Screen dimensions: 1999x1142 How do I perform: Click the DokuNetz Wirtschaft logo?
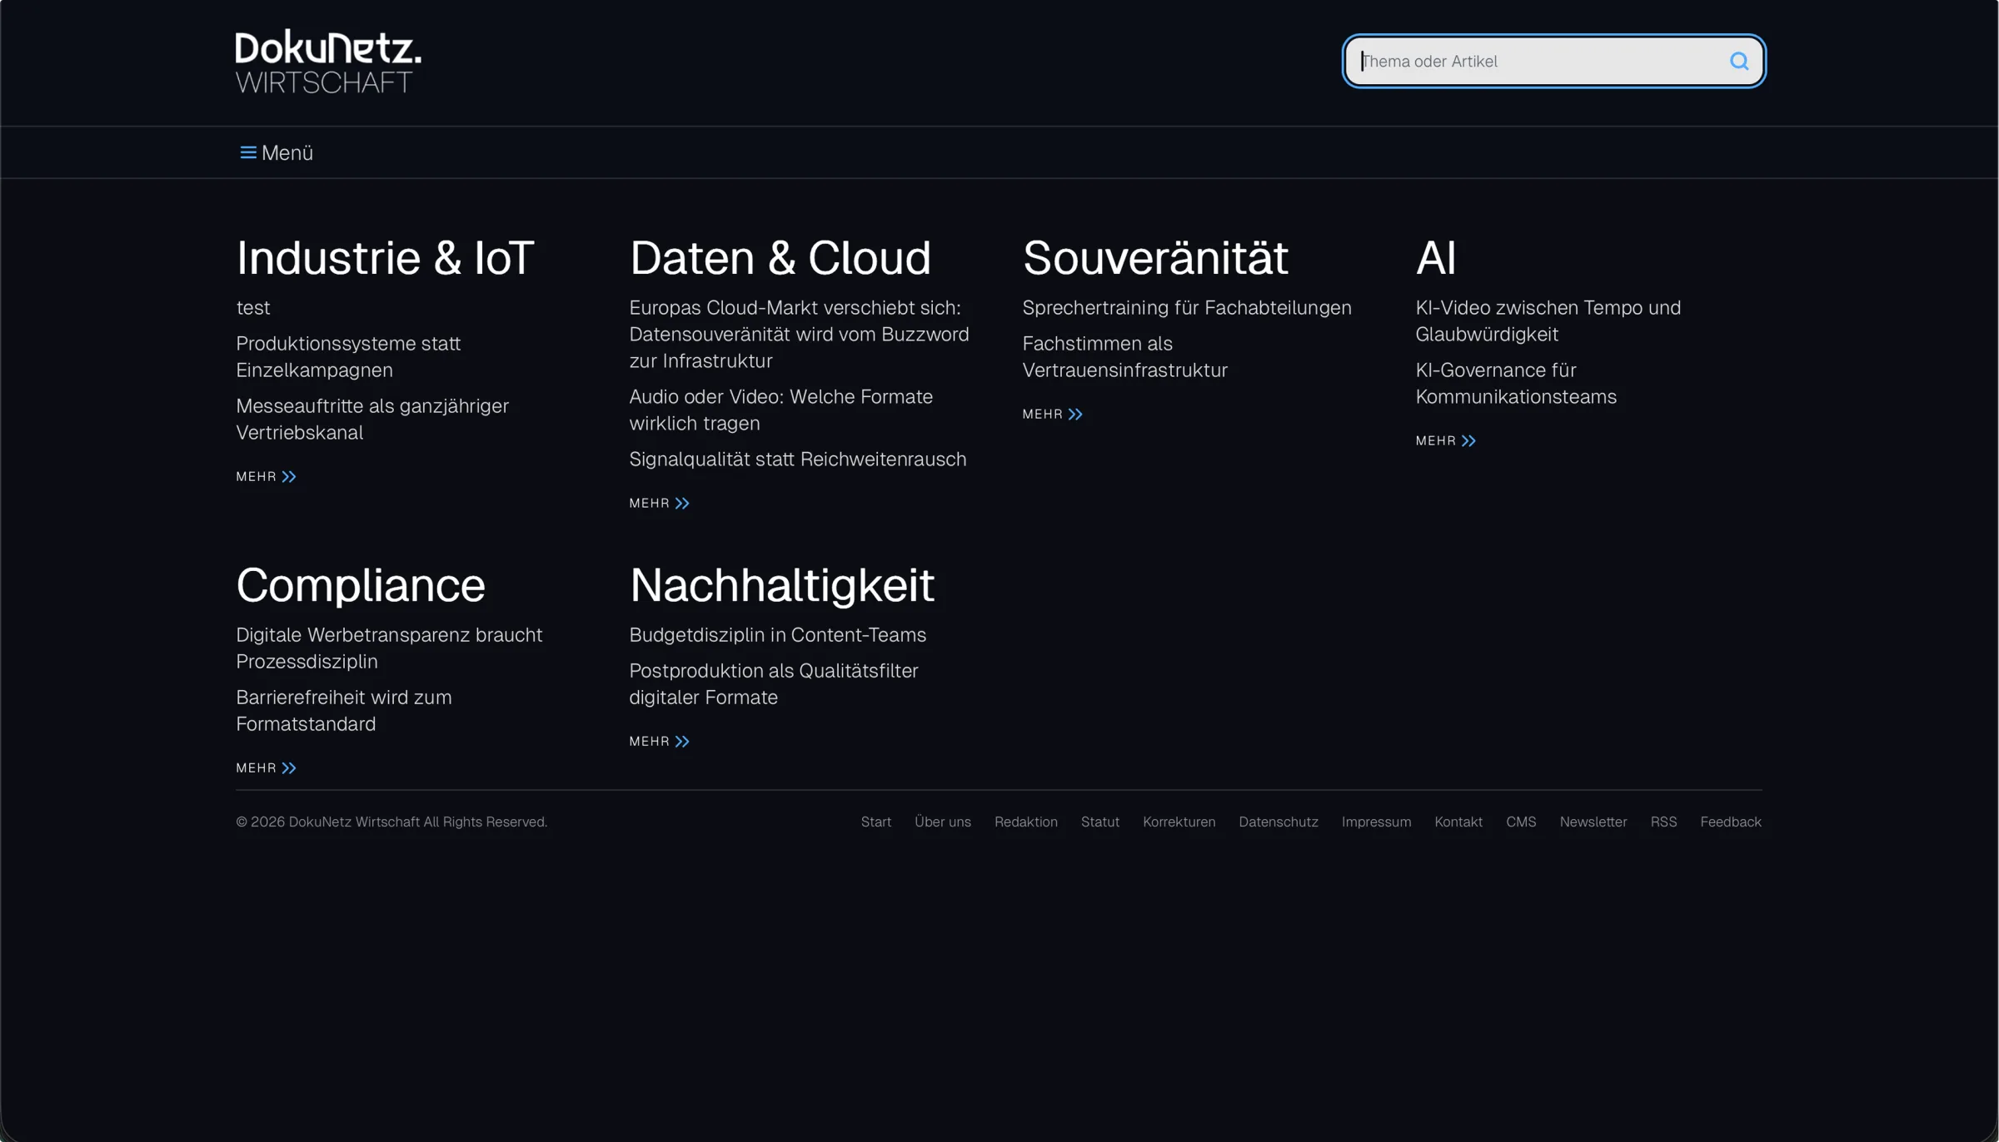328,61
